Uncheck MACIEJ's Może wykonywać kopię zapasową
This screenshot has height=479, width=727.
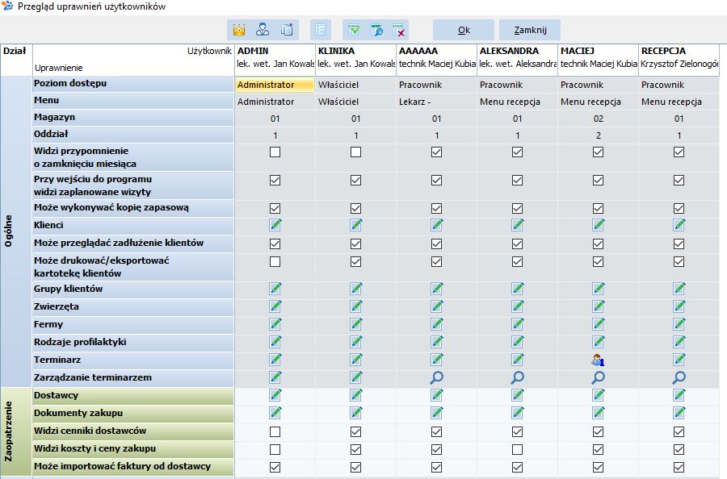click(x=598, y=209)
